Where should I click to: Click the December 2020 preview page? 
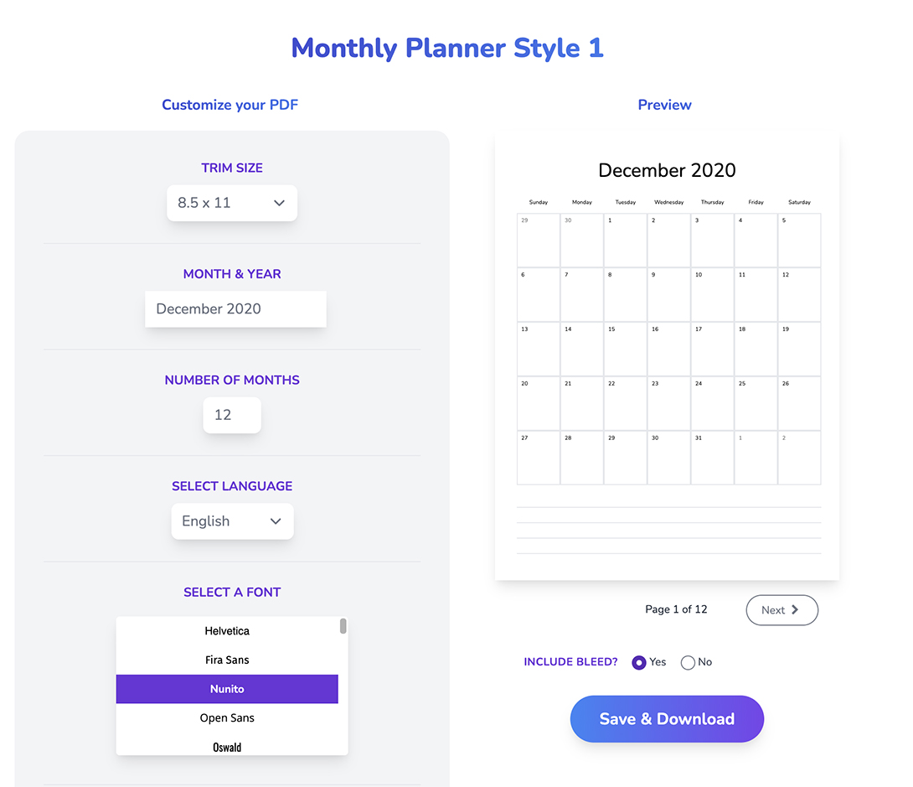667,355
